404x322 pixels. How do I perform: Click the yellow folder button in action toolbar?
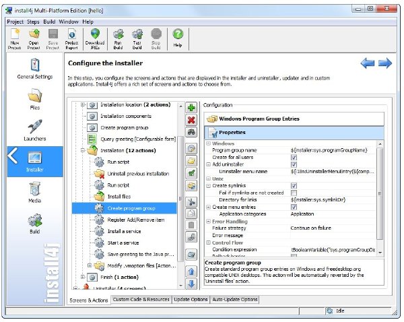click(x=191, y=162)
